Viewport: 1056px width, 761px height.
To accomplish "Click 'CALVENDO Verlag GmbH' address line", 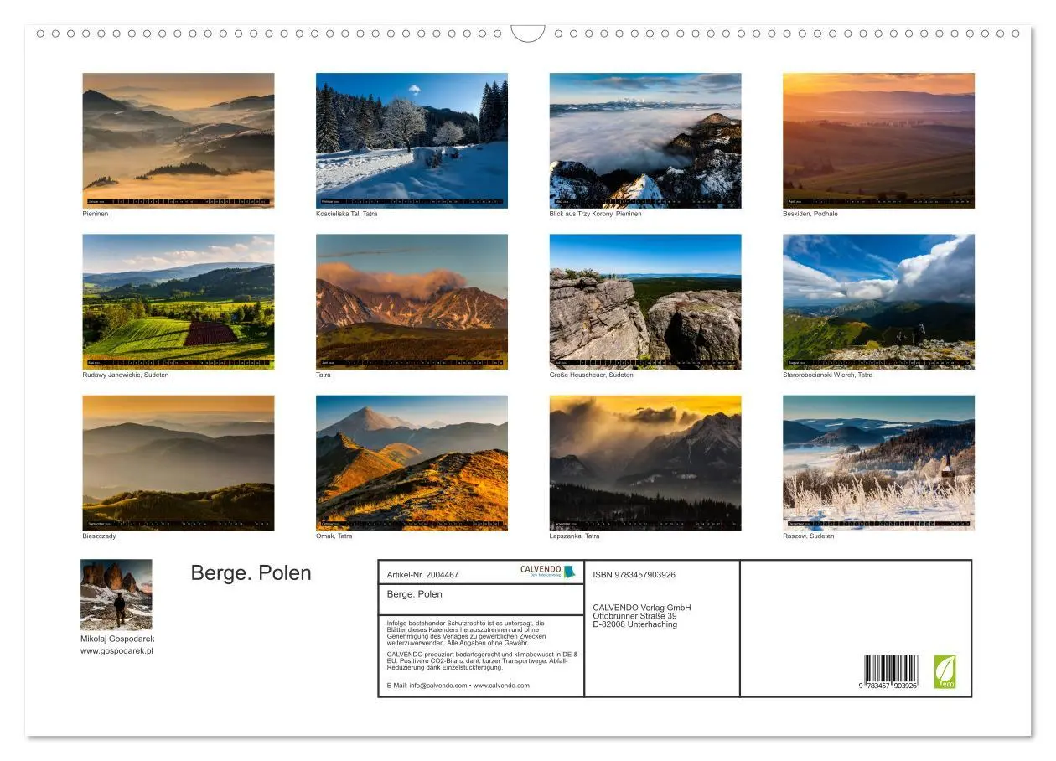I will click(x=642, y=608).
